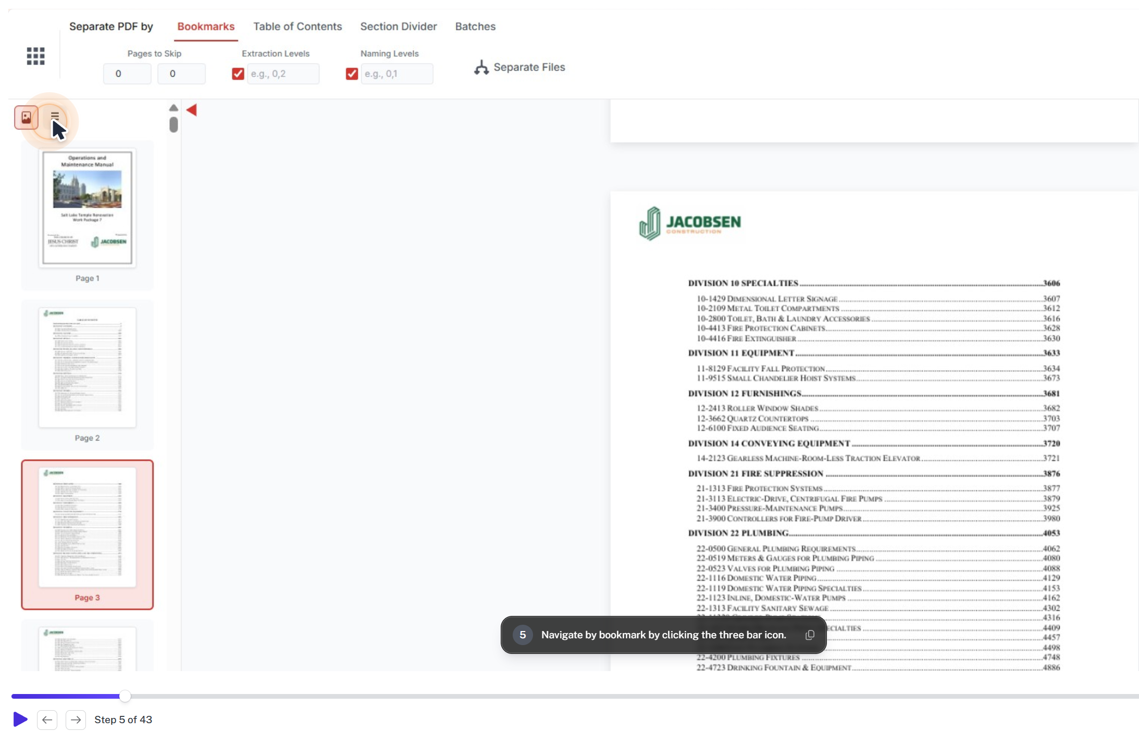Viewport: 1139px width, 744px height.
Task: Open the grid app launcher icon
Action: tap(35, 56)
